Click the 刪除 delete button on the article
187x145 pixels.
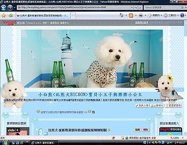(x=145, y=130)
